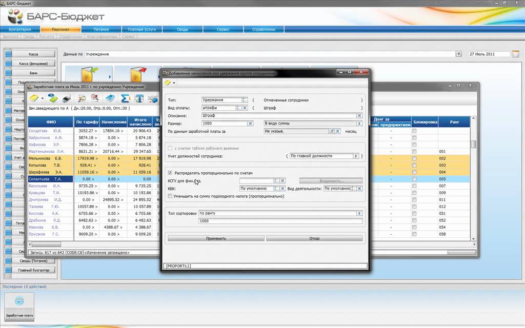525x328 pixels.
Task: Click the printer icon in salary toolbar
Action: [66, 98]
